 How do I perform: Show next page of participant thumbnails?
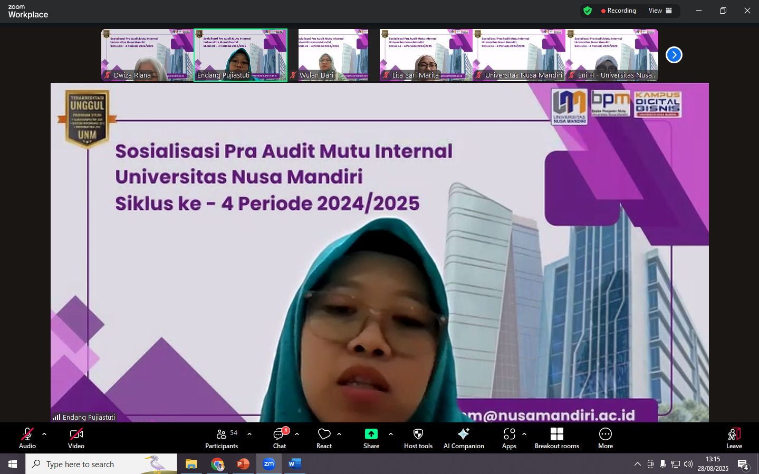pos(674,55)
